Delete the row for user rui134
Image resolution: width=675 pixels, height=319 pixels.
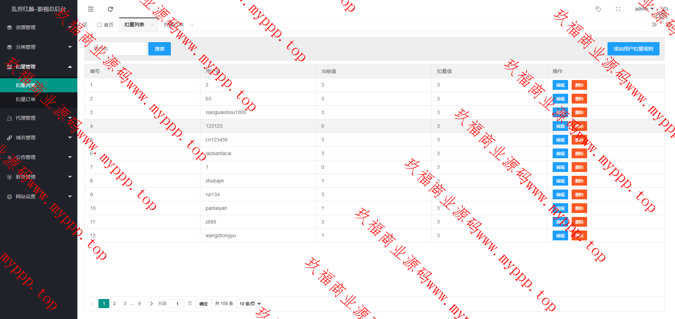click(579, 195)
